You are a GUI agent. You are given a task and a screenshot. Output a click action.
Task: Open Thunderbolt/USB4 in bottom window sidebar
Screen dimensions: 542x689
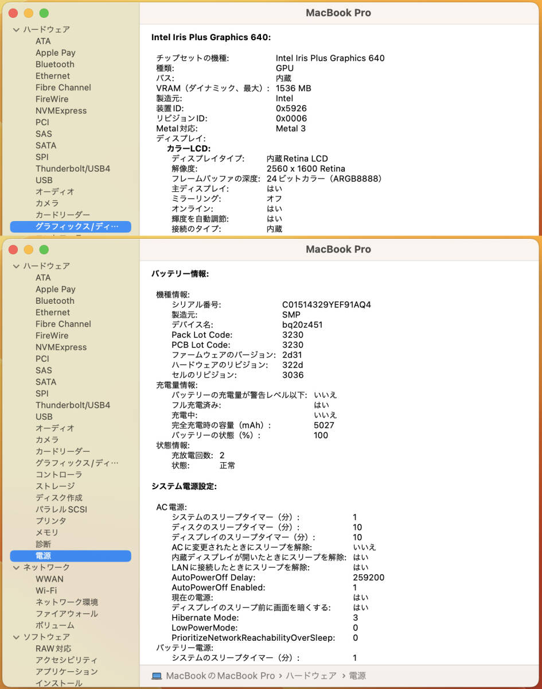pos(73,405)
